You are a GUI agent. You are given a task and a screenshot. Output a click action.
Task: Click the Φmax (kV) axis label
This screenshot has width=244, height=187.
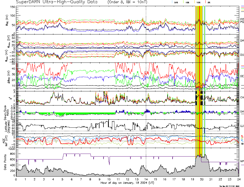9,41
